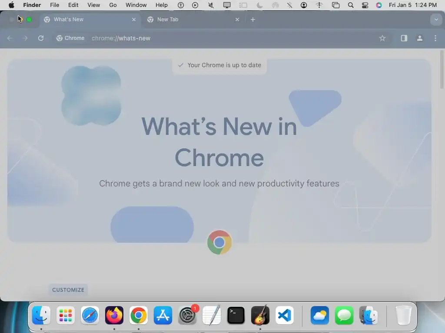Open Finder from the Dock

[x=41, y=315]
